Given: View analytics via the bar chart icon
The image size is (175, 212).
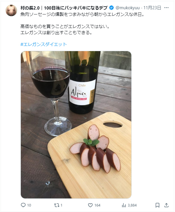Looking at the screenshot, I should pos(124,205).
